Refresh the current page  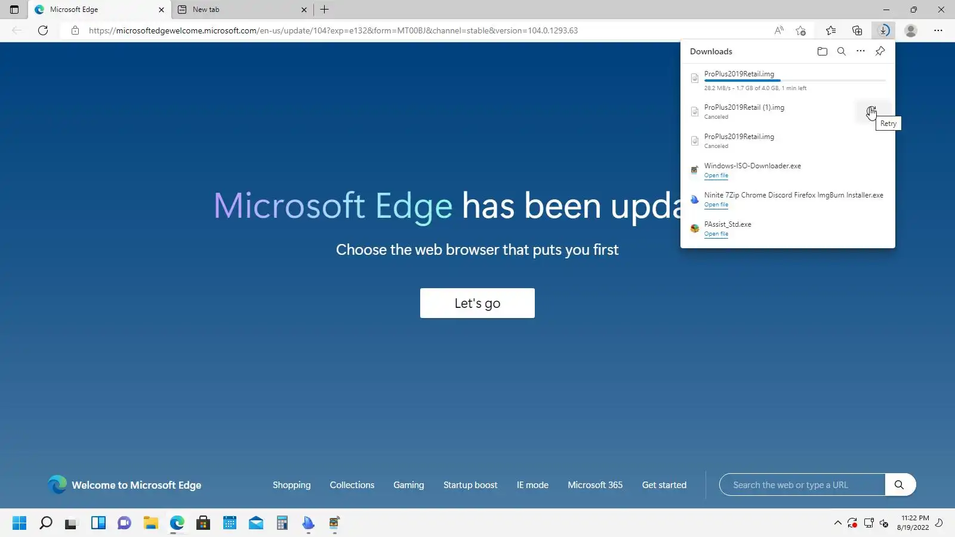pyautogui.click(x=43, y=30)
